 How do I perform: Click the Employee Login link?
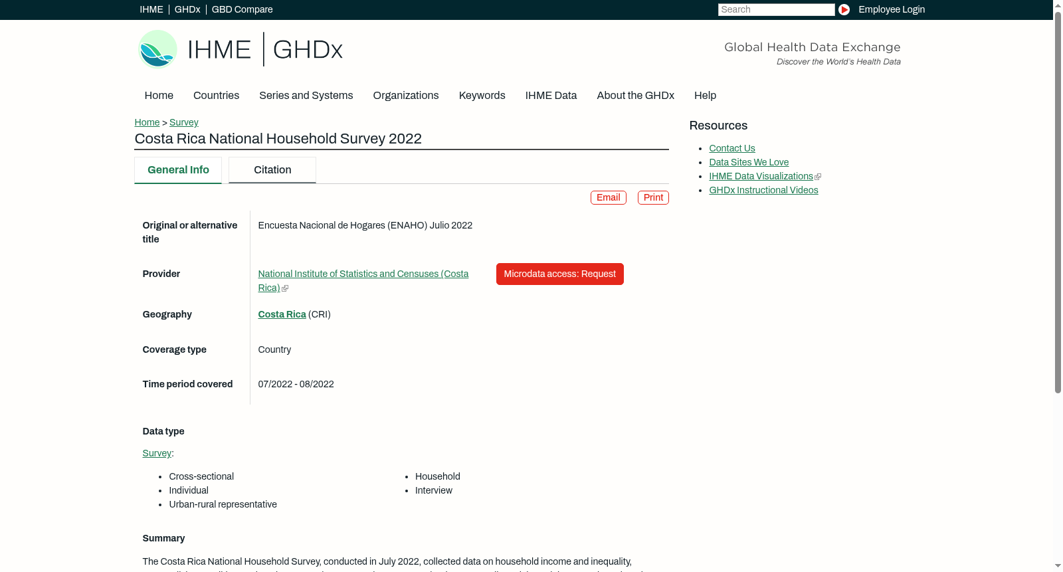[x=892, y=9]
